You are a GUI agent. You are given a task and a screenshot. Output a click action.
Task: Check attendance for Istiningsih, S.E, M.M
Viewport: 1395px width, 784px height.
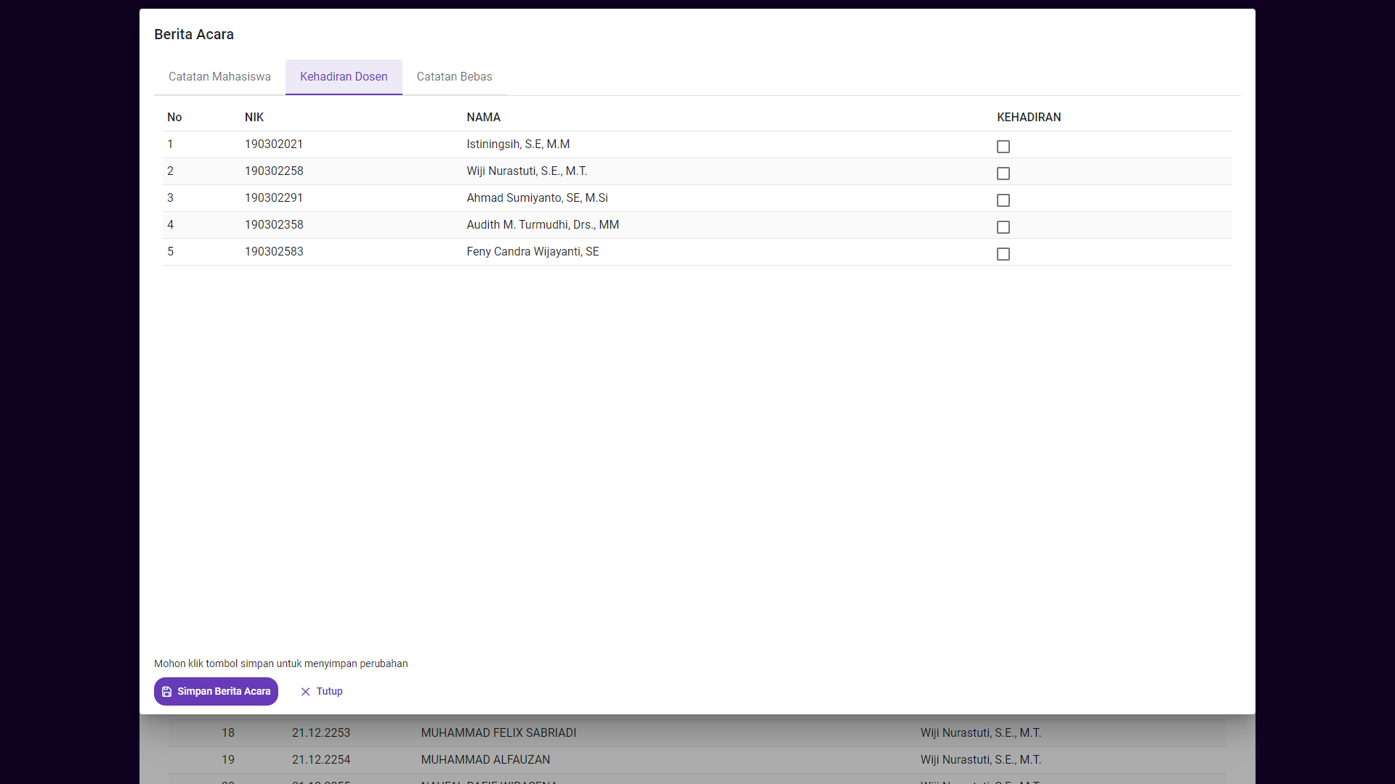pyautogui.click(x=1003, y=147)
